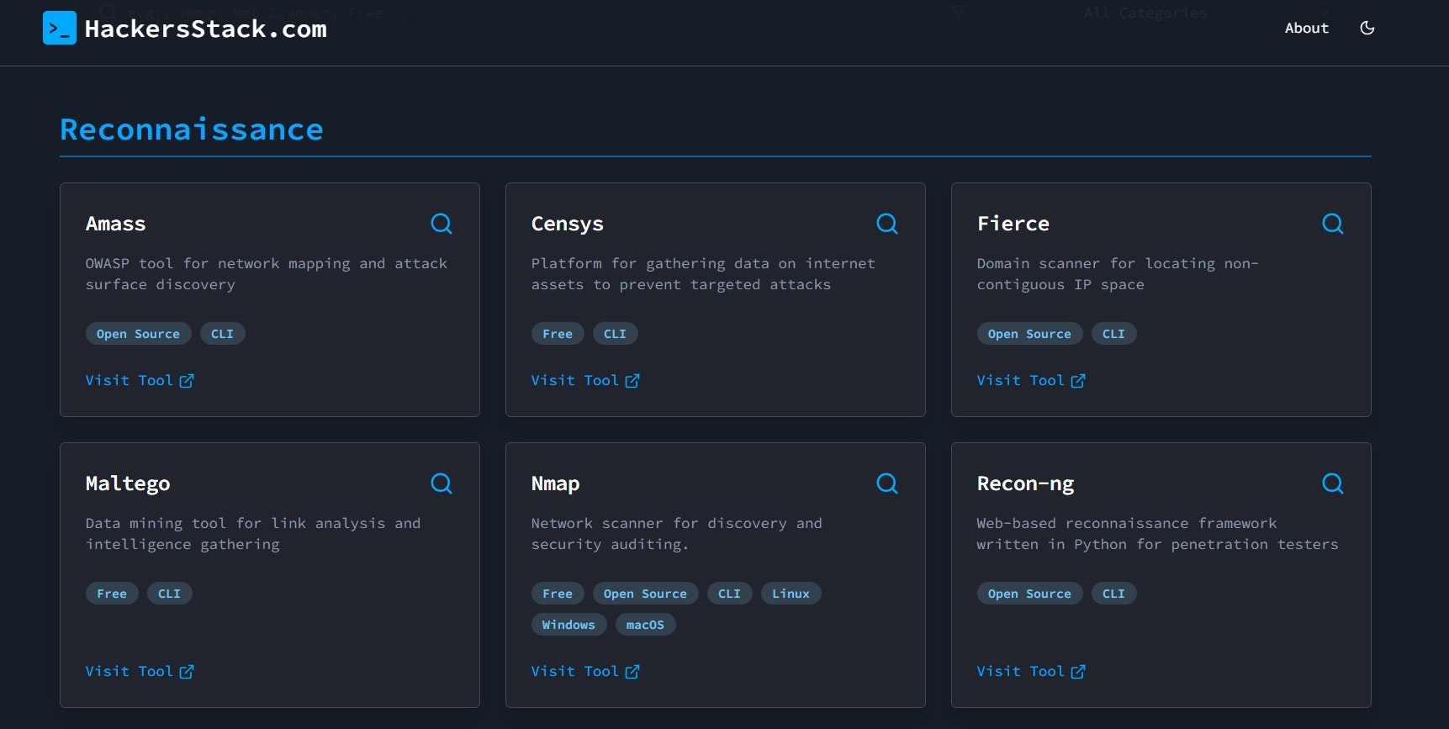Select the CLI tag on the Maltego card

coord(169,594)
